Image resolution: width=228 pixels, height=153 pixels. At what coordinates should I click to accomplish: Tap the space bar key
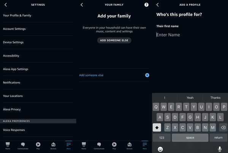[190, 137]
